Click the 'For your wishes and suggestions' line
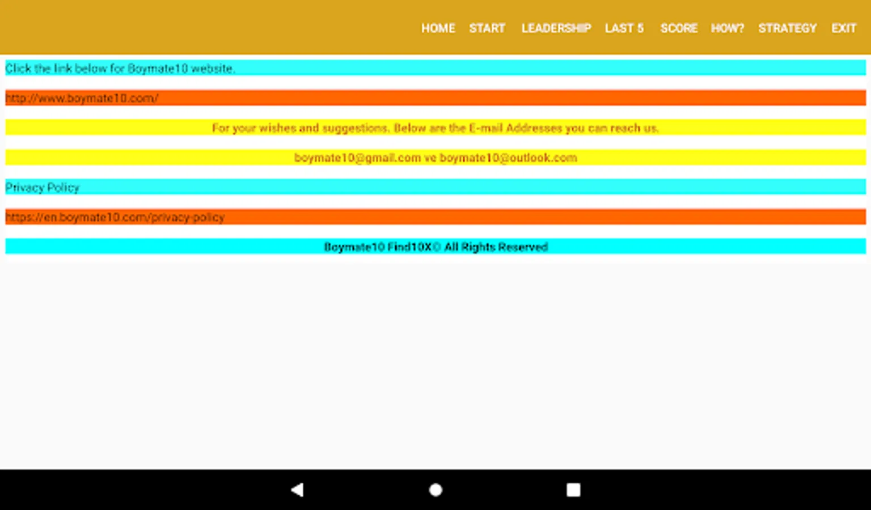Viewport: 871px width, 510px height. pyautogui.click(x=435, y=127)
